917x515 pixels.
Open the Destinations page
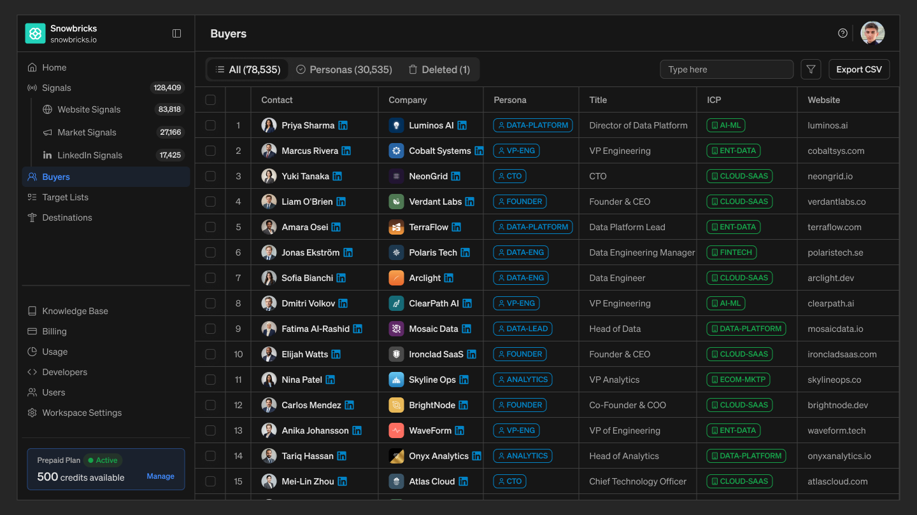[106, 217]
